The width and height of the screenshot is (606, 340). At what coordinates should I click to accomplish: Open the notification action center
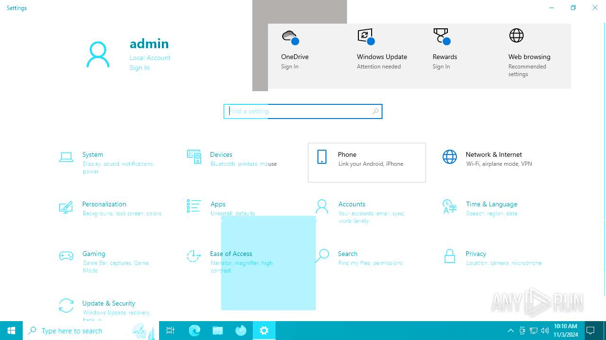[x=590, y=331]
